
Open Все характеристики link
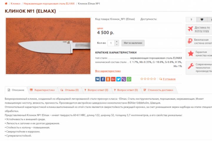click(108, 71)
